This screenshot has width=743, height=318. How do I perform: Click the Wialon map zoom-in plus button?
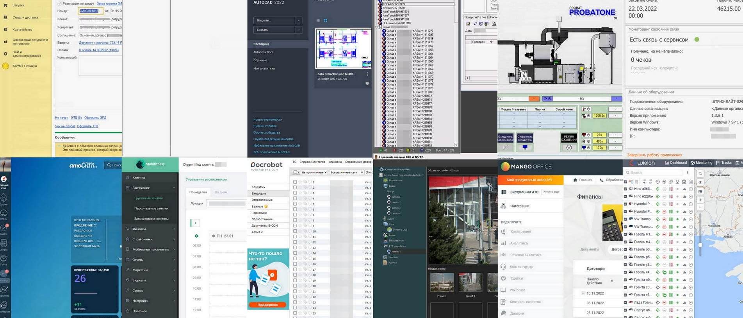700,200
